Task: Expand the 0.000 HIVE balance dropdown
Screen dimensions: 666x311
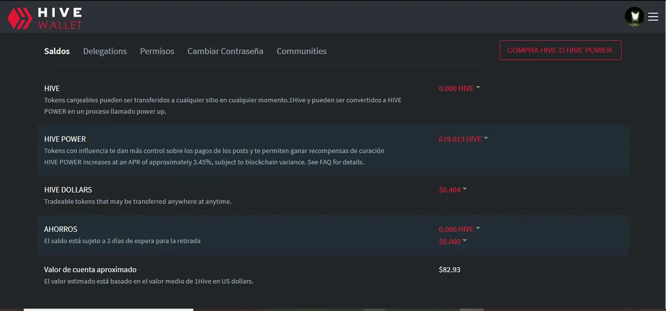Action: (459, 88)
